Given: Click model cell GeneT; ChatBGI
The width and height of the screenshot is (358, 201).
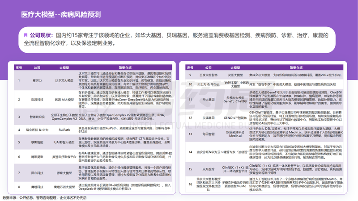Looking at the screenshot, I should click(235, 100).
